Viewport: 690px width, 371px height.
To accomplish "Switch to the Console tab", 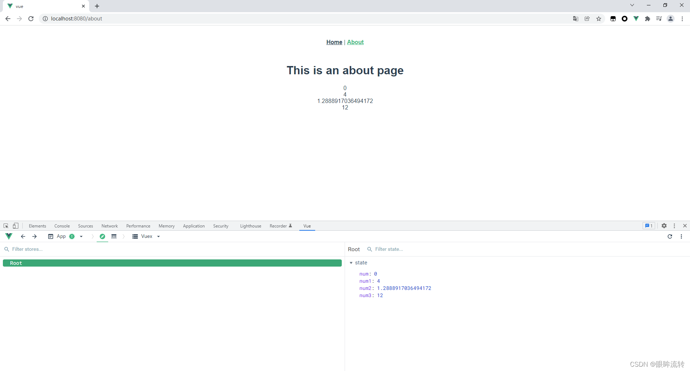I will [x=62, y=226].
